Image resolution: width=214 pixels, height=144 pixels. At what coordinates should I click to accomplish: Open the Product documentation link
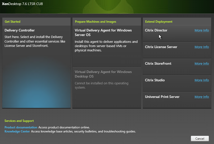coord(21,127)
